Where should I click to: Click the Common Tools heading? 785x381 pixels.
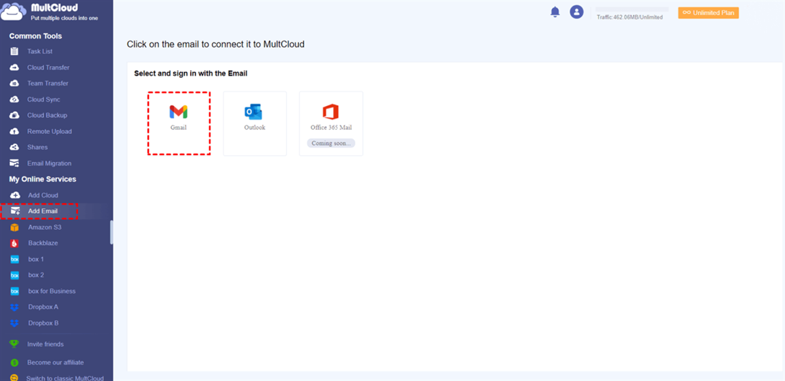tap(35, 37)
